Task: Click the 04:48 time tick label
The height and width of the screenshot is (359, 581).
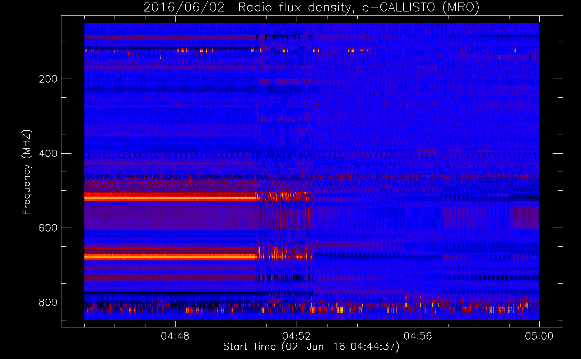Action: [175, 336]
